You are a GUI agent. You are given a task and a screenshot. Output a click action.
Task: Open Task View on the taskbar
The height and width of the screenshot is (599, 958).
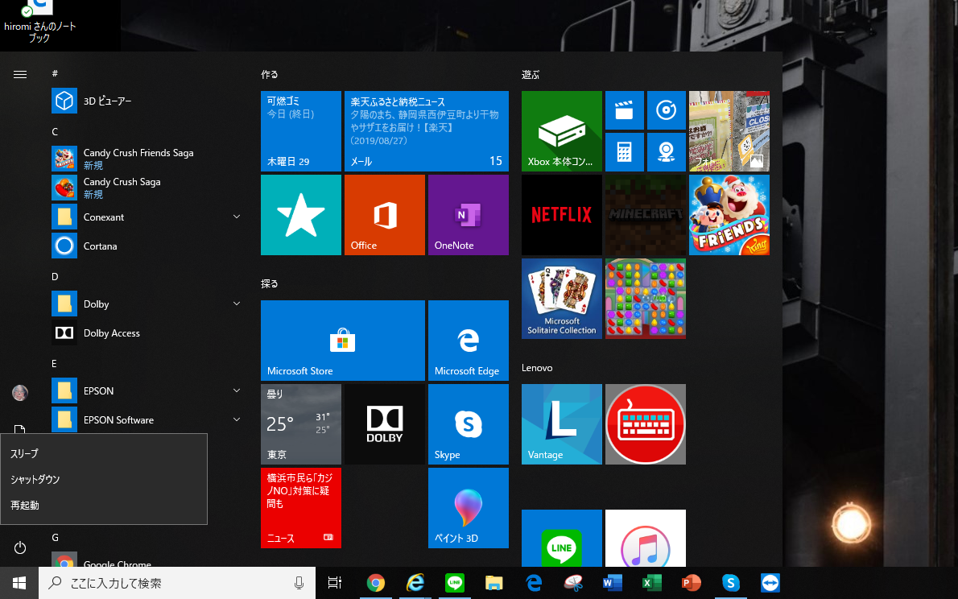(335, 583)
